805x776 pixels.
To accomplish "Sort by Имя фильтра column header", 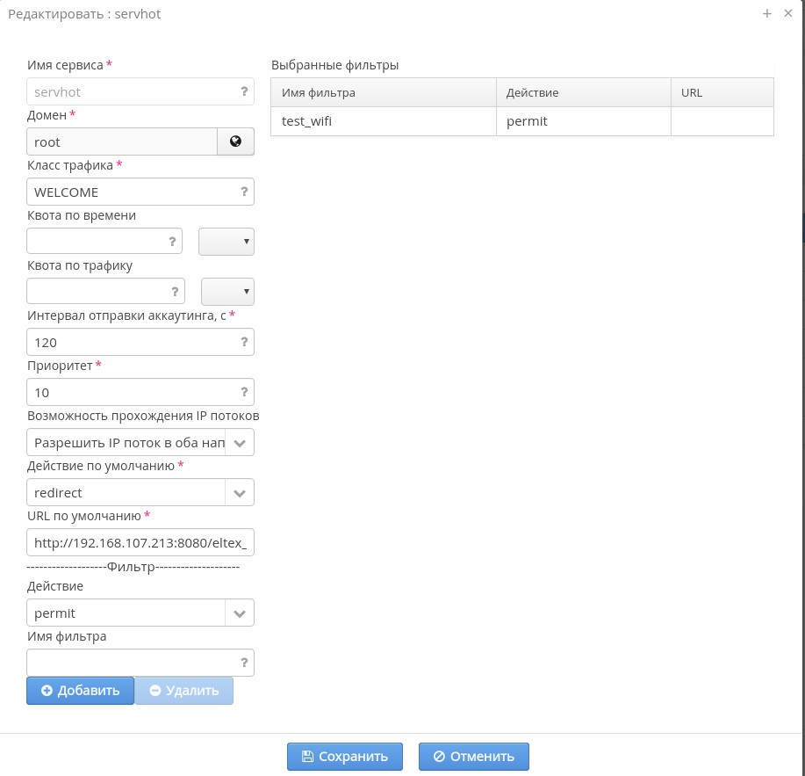I will pos(383,92).
